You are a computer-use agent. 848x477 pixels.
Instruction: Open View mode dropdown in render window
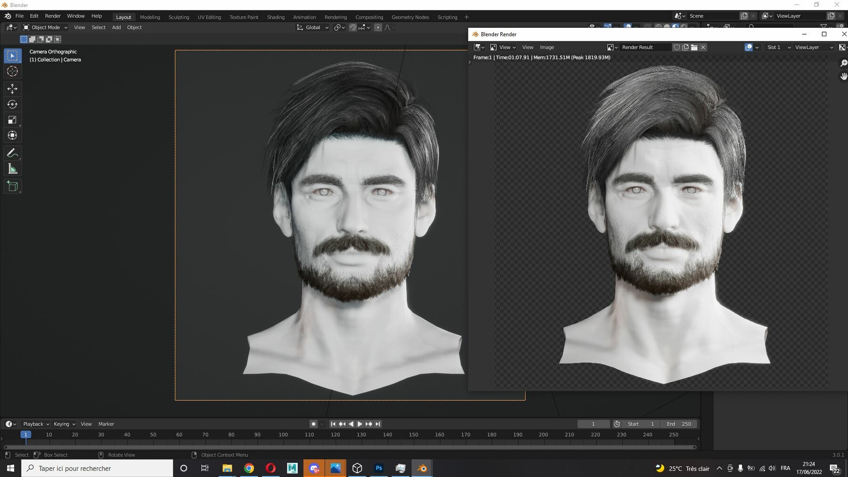(x=503, y=47)
